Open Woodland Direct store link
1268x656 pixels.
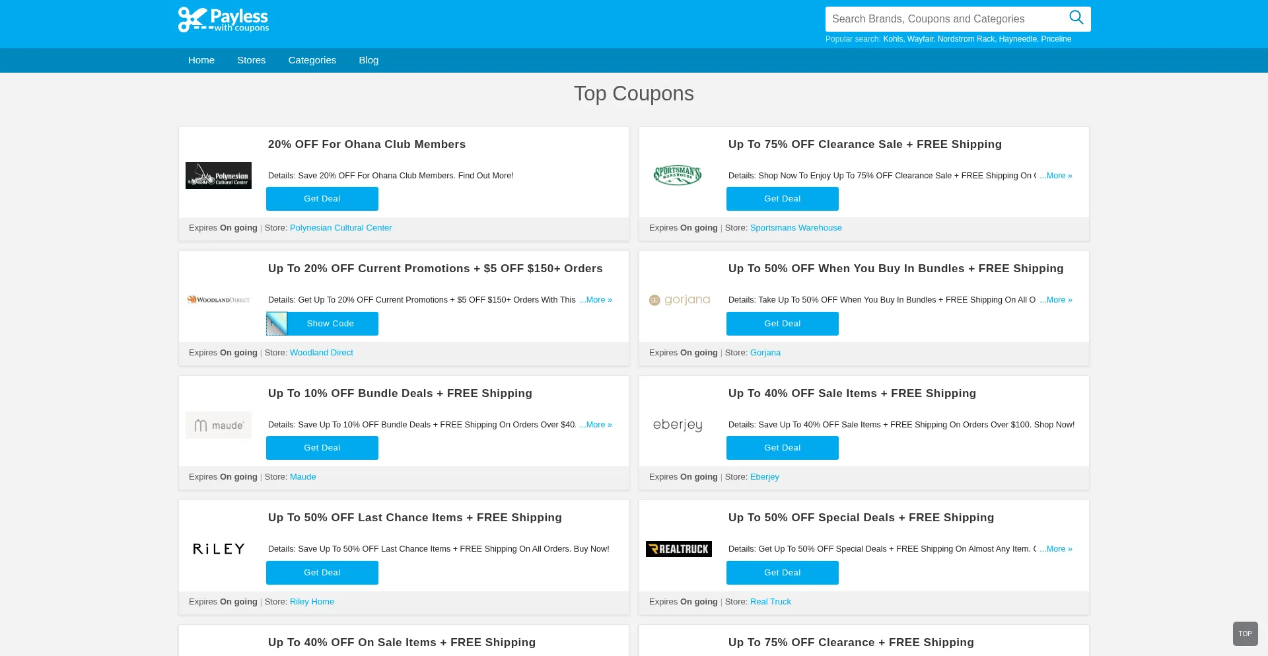[322, 353]
